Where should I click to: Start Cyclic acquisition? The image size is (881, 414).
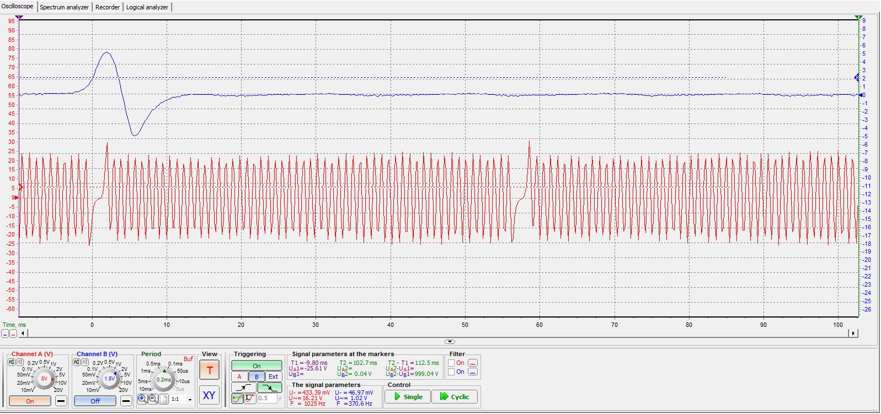click(455, 396)
